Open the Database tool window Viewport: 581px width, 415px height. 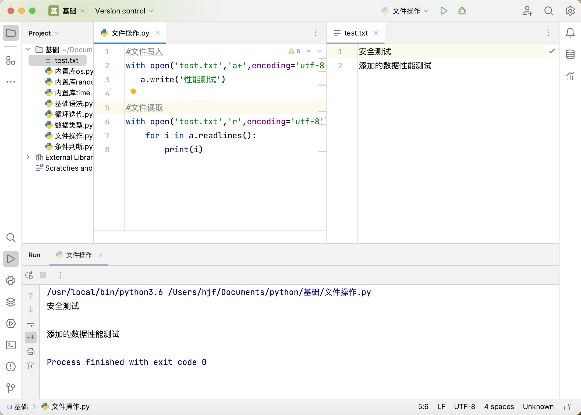(x=570, y=55)
